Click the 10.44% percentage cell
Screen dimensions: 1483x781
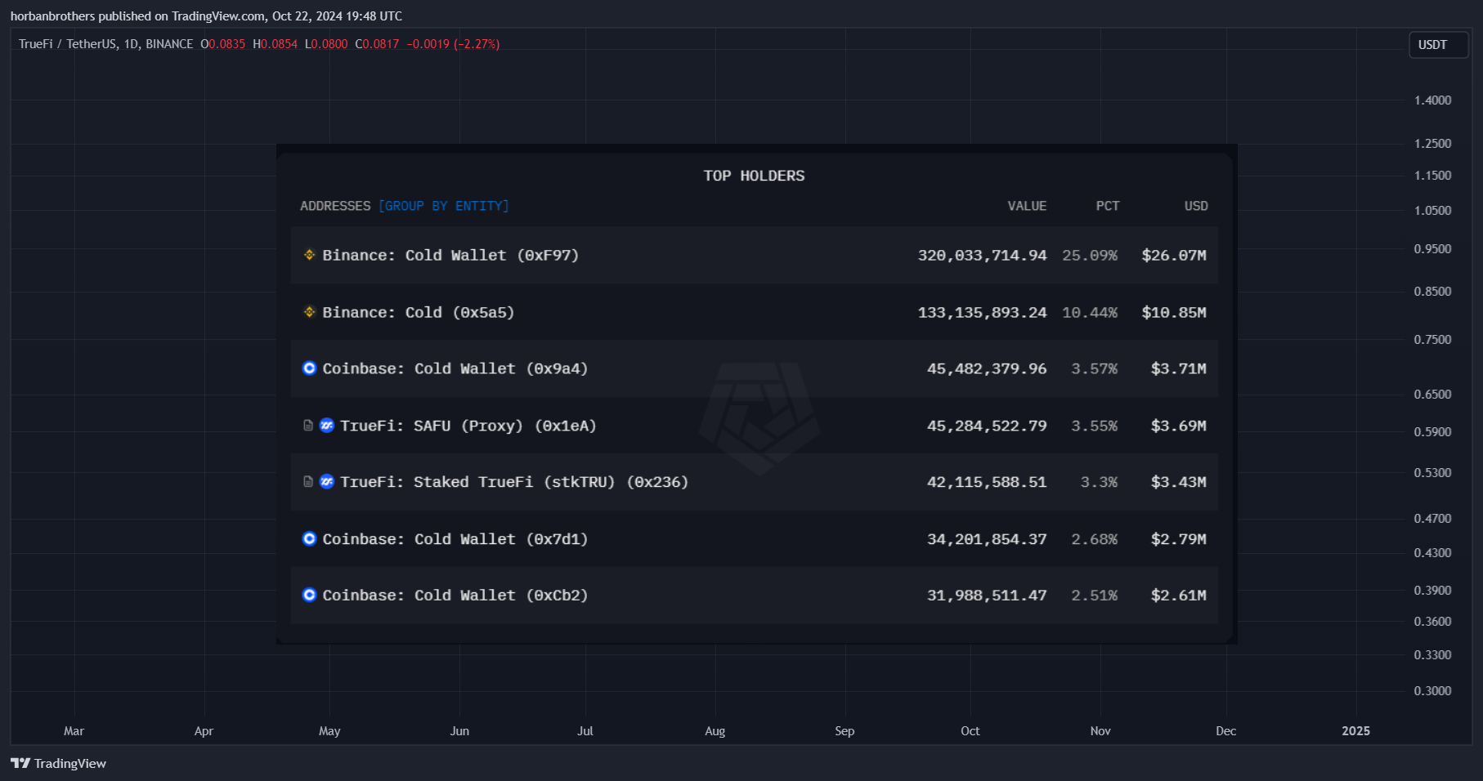(x=1090, y=313)
